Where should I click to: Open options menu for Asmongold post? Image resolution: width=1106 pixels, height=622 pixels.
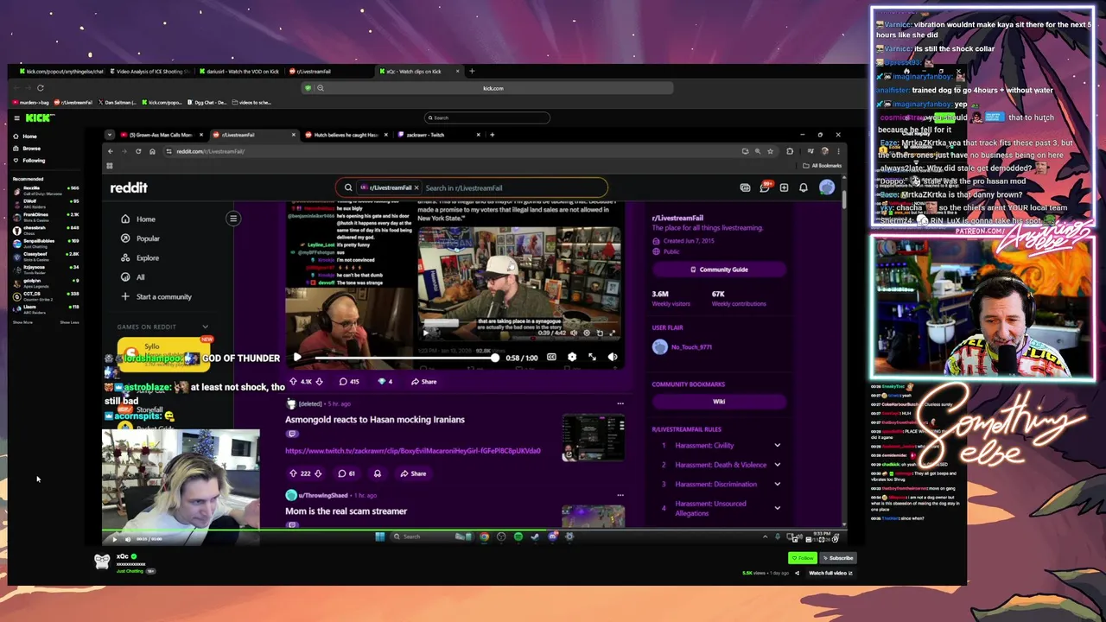pyautogui.click(x=620, y=403)
